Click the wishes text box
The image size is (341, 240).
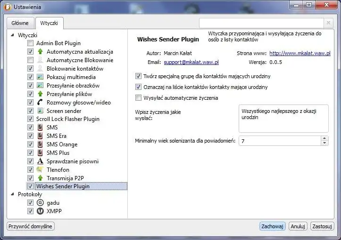(283, 119)
